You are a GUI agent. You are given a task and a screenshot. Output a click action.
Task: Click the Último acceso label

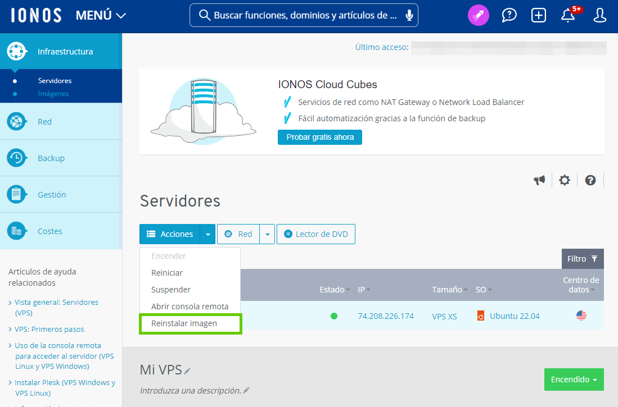[381, 47]
